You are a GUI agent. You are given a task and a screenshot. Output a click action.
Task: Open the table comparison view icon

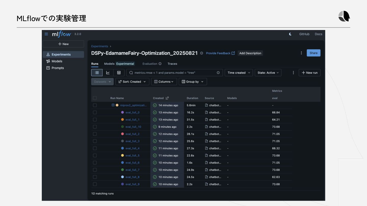point(119,73)
